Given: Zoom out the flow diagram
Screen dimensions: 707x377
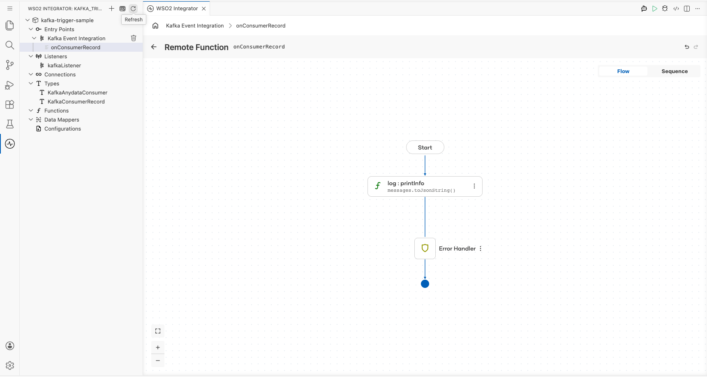Looking at the screenshot, I should 158,361.
